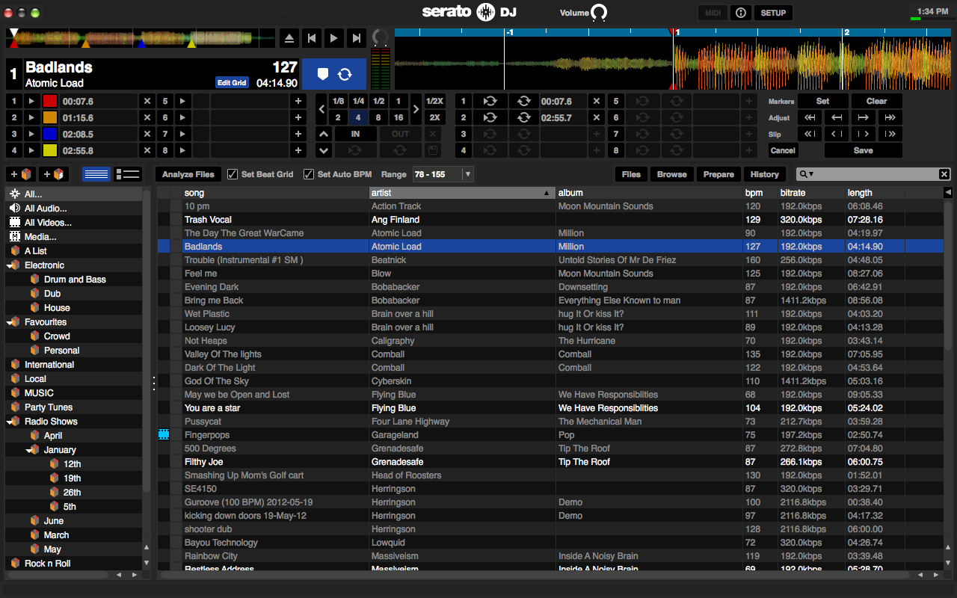Add new smart crate icon

pyautogui.click(x=54, y=174)
